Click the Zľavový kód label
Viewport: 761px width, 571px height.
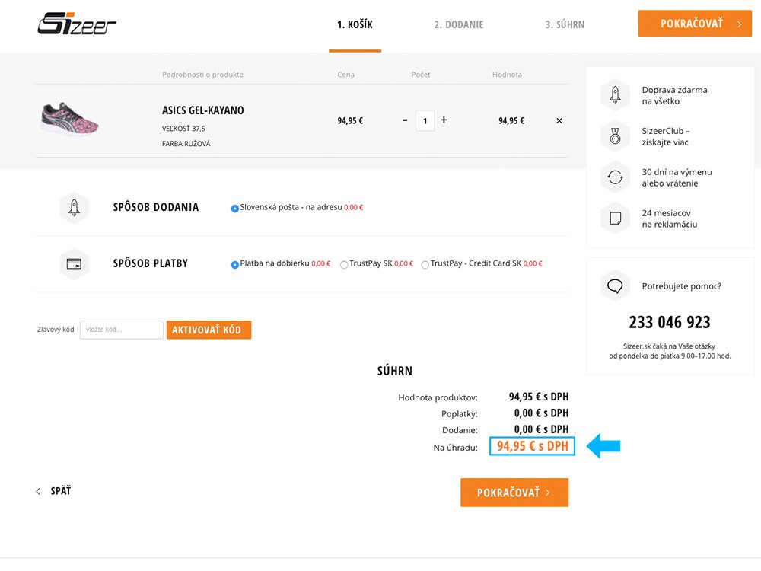coord(56,330)
